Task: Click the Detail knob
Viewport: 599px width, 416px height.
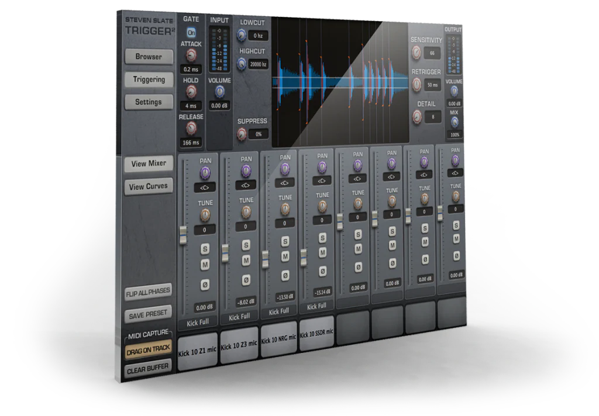Action: (x=416, y=116)
